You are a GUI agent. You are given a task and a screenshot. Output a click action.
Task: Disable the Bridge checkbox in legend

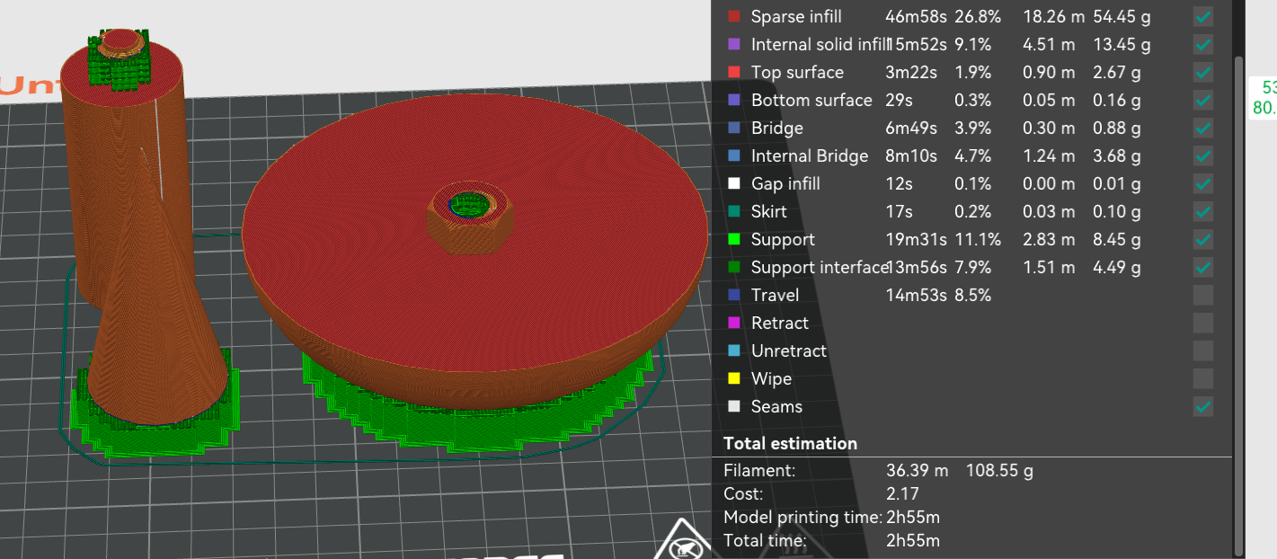(1203, 128)
